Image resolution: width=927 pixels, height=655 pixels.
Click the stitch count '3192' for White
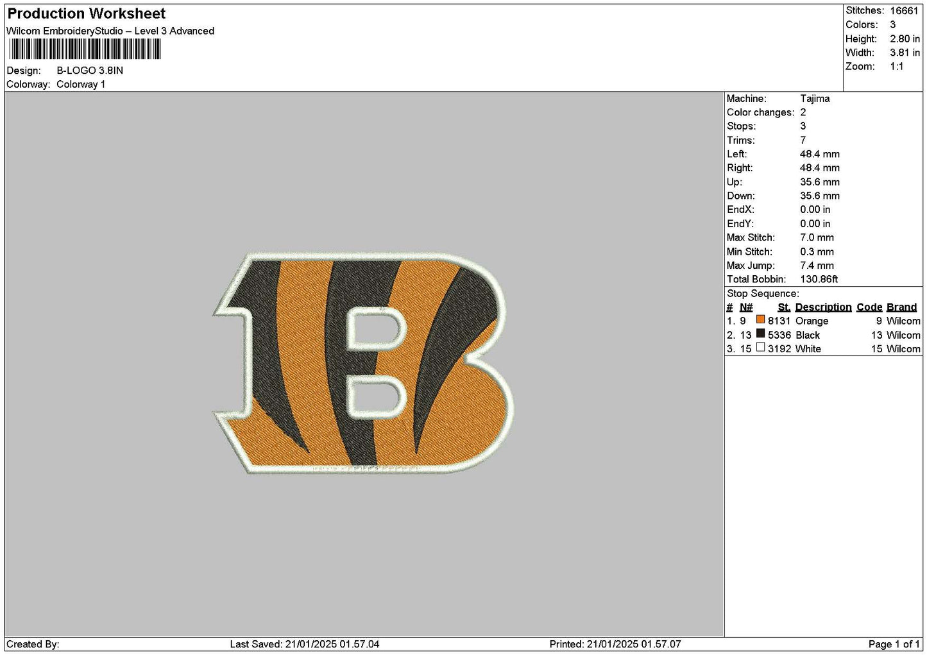point(779,350)
